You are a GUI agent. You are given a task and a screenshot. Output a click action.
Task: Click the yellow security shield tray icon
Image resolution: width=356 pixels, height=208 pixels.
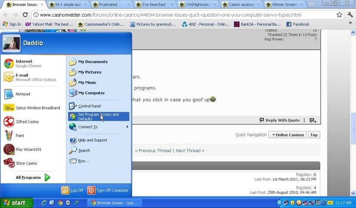pos(292,203)
